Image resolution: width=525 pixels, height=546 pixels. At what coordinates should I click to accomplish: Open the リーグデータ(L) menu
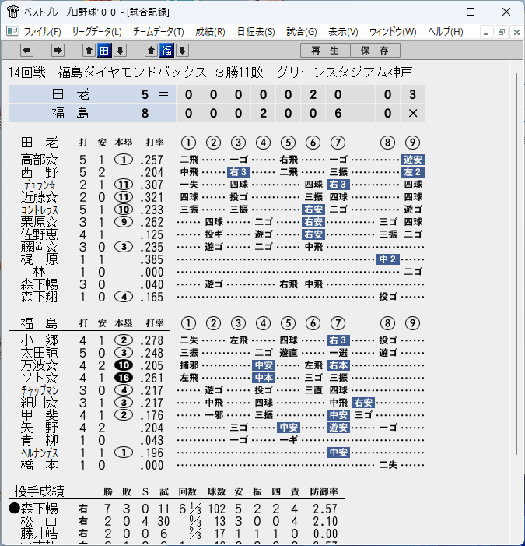[96, 32]
